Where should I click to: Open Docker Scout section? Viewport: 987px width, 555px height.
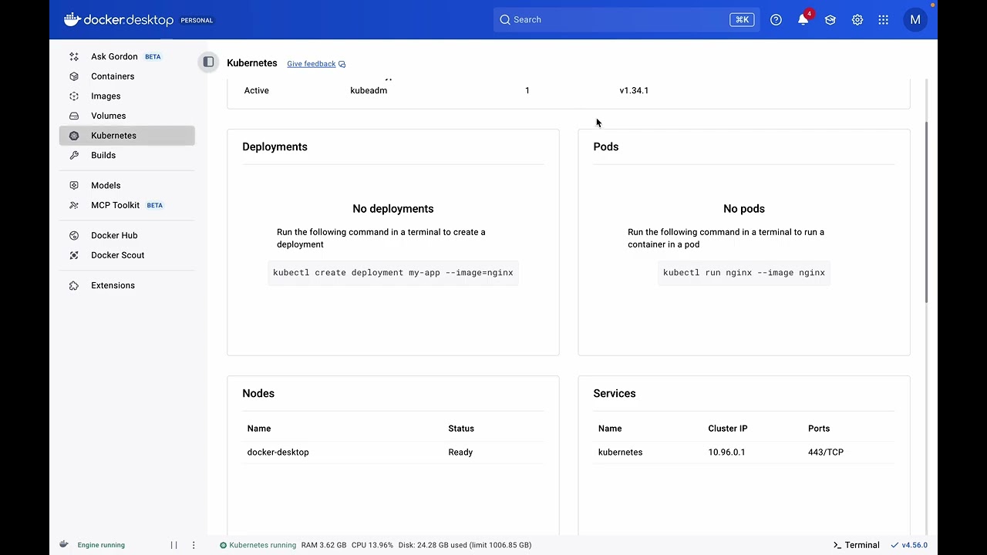127,255
